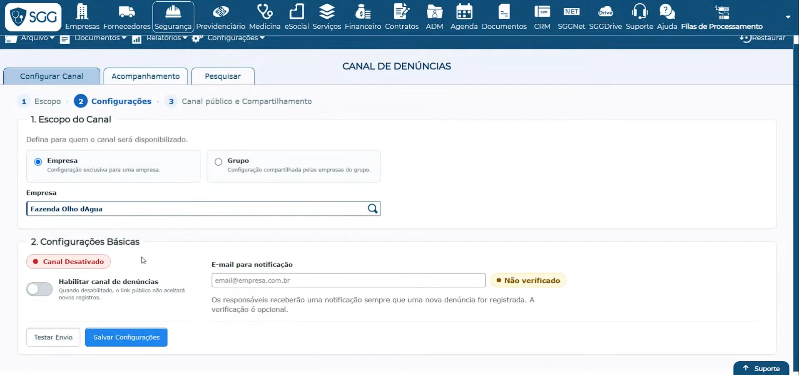
Task: Click the SGG shield logo
Action: click(x=33, y=17)
